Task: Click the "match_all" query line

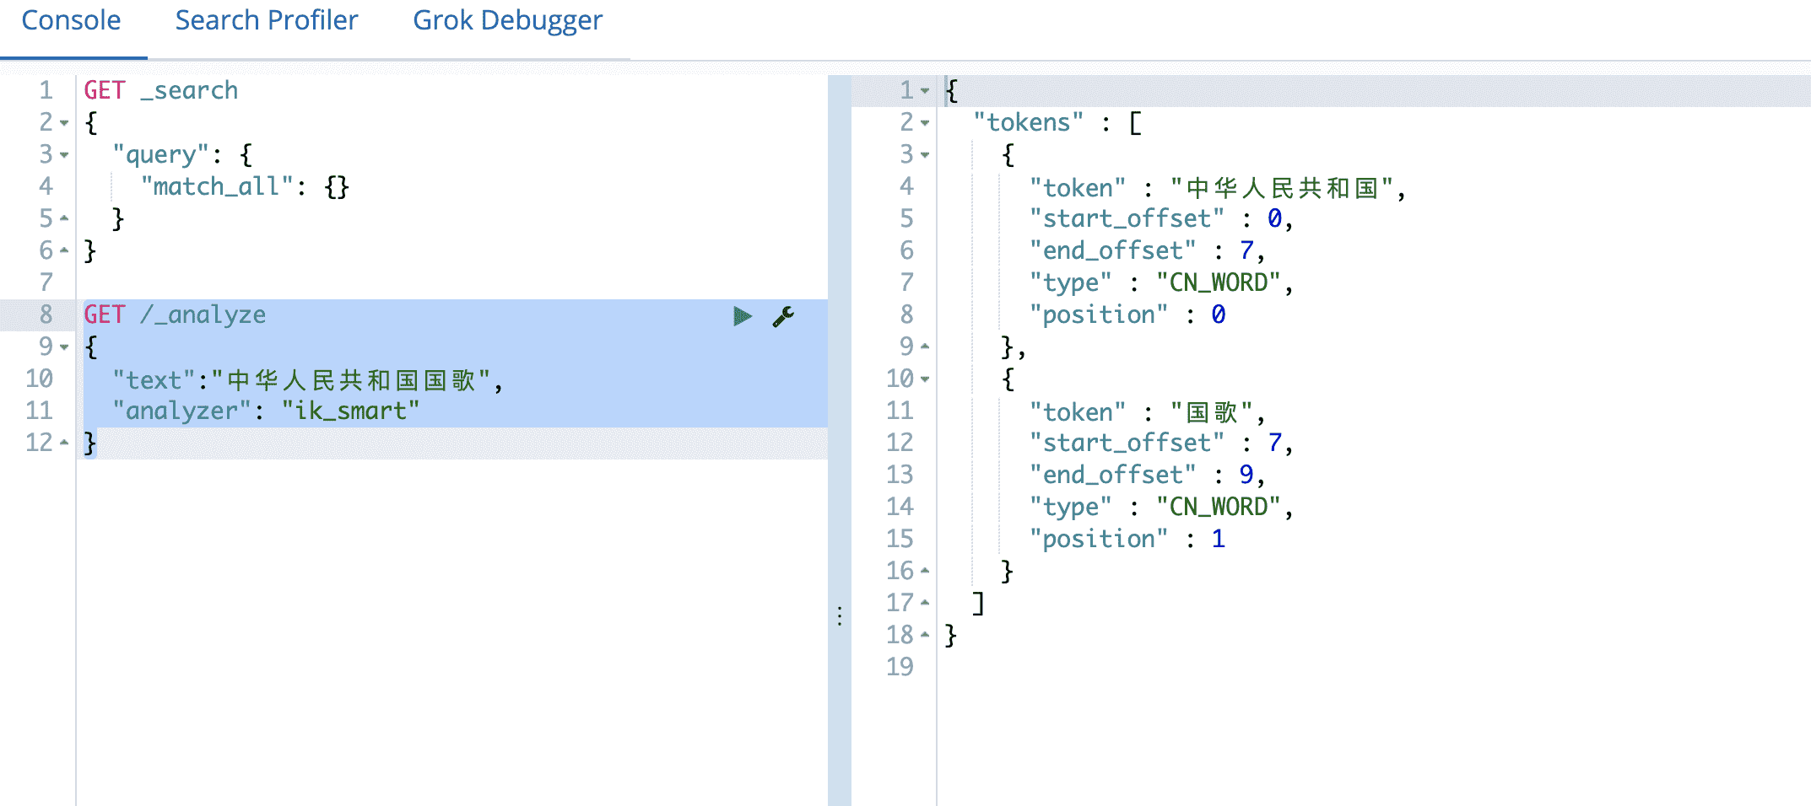Action: tap(245, 186)
